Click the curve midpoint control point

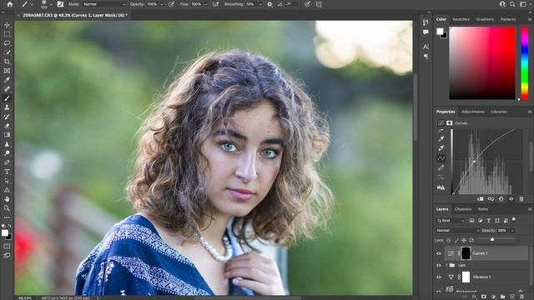pos(474,161)
